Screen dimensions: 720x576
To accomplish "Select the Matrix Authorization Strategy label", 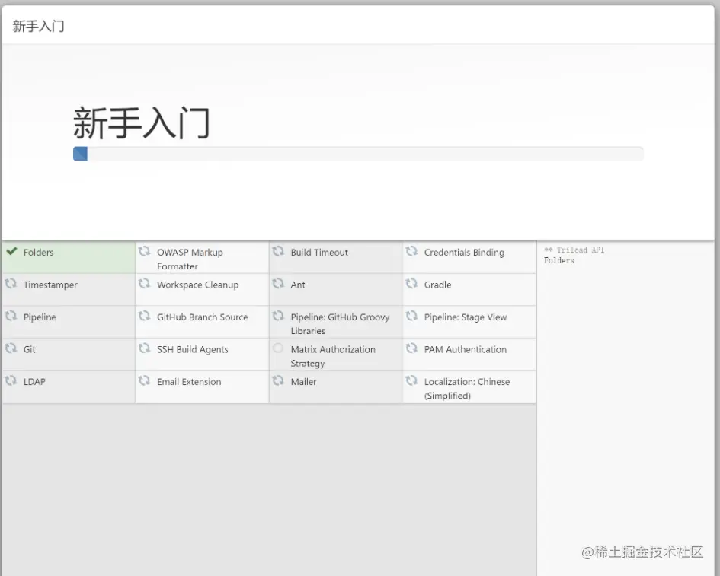I will [333, 356].
